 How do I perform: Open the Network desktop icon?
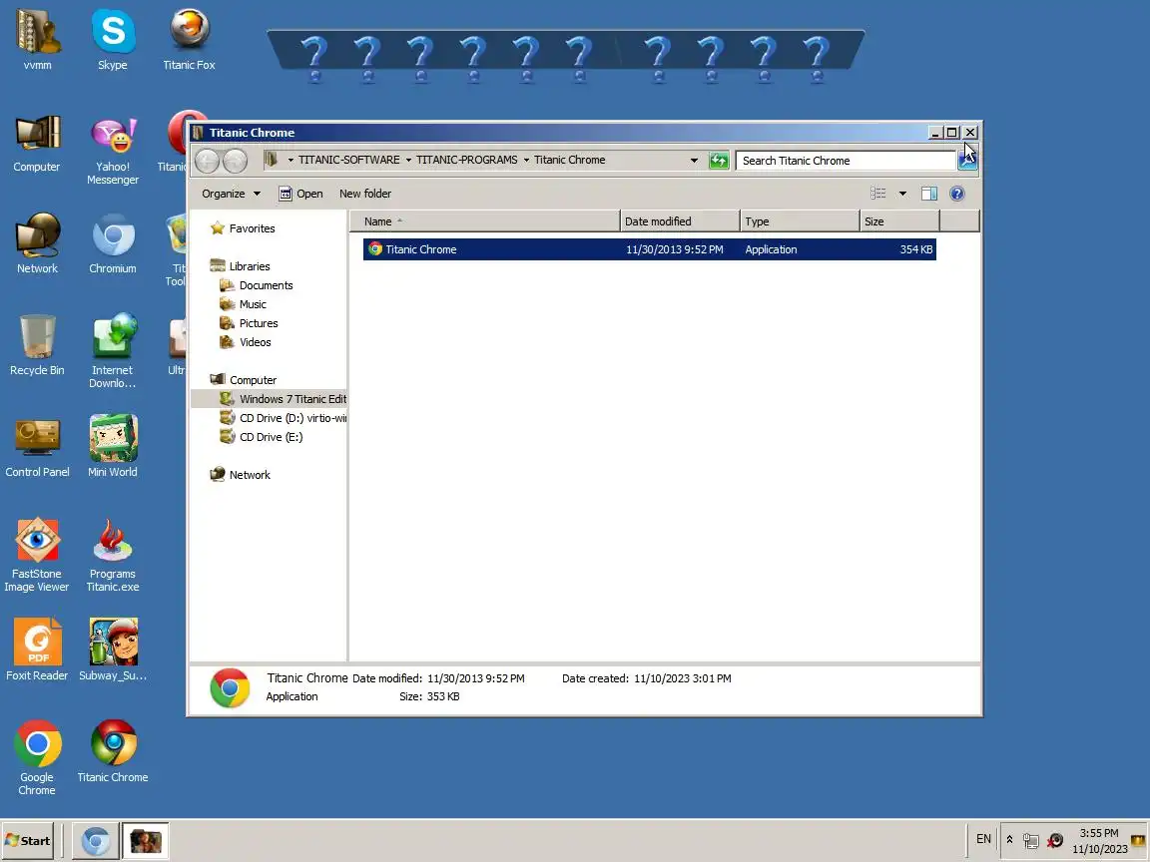click(x=37, y=244)
